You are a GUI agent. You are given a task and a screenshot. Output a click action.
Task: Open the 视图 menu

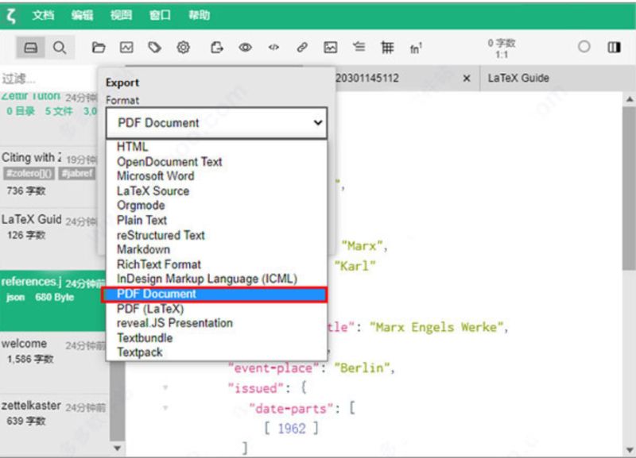pos(122,15)
